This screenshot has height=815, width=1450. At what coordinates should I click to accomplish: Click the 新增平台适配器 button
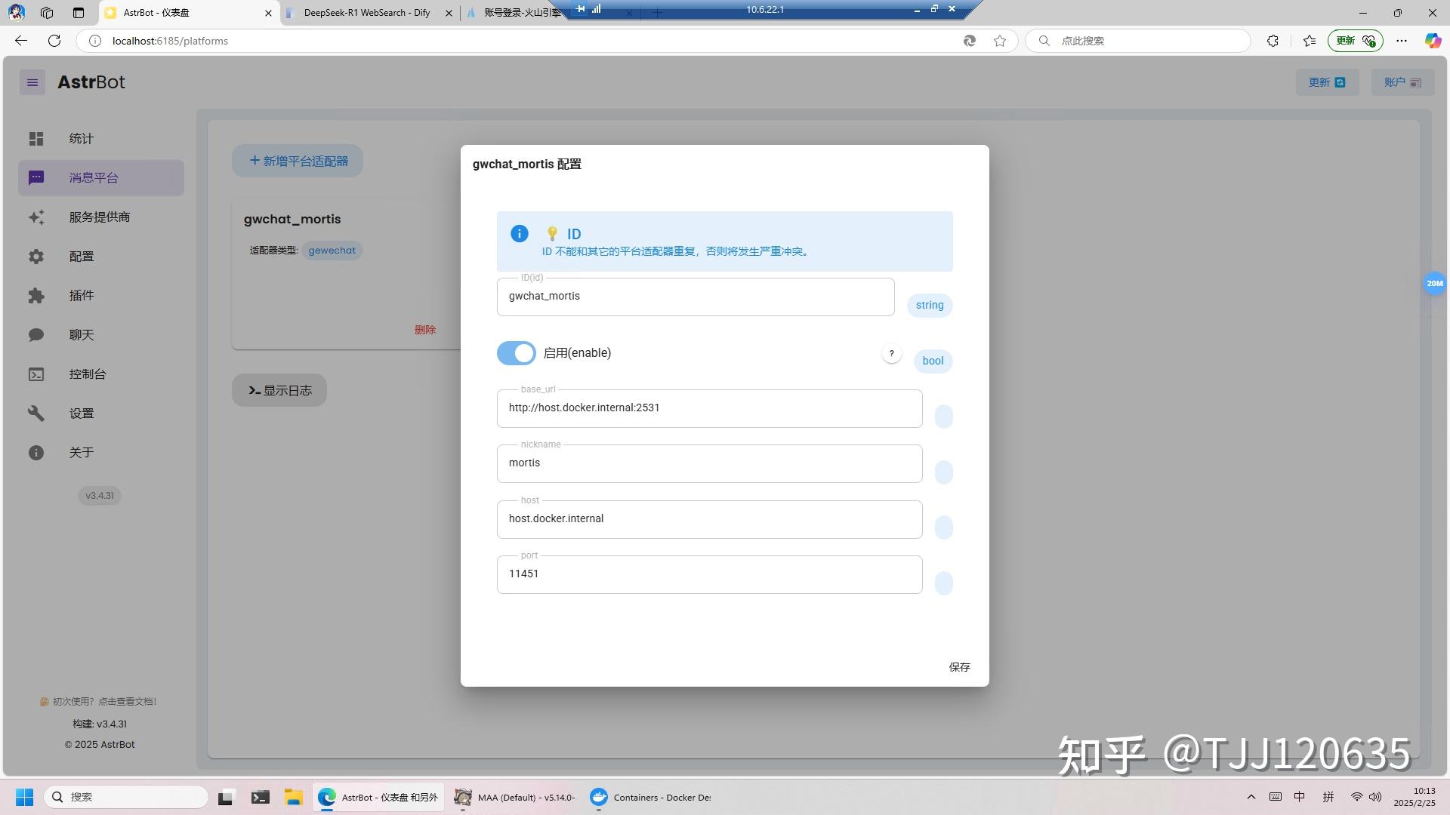297,161
